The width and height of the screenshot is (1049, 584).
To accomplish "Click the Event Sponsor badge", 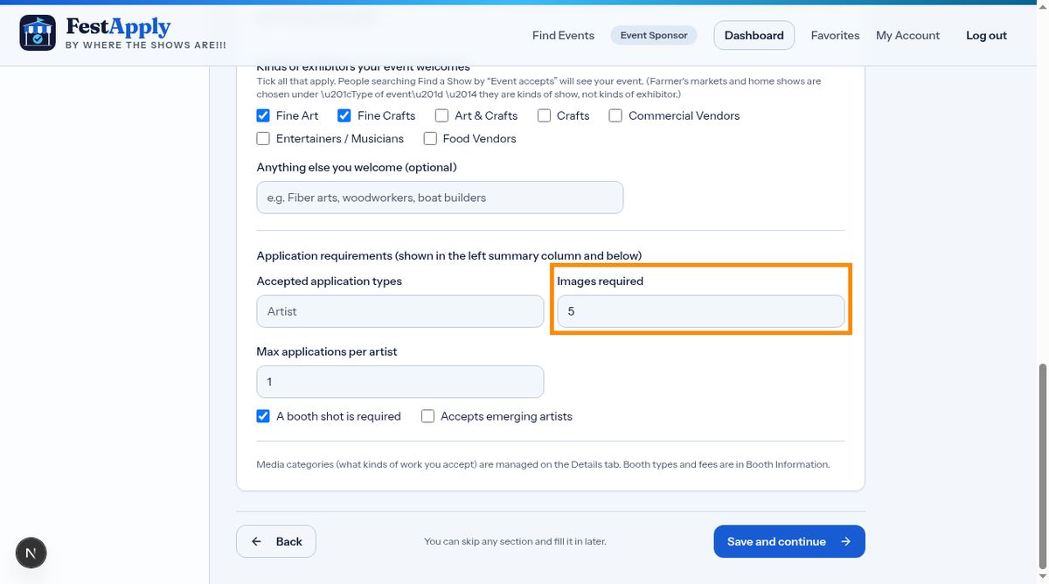I will (654, 36).
